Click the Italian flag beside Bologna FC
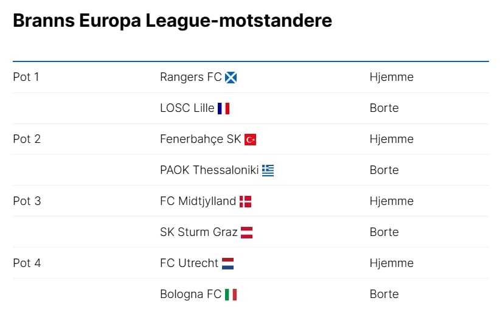 coord(231,294)
